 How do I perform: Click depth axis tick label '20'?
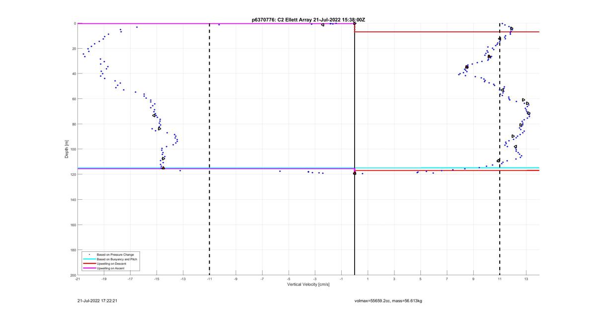pyautogui.click(x=74, y=49)
